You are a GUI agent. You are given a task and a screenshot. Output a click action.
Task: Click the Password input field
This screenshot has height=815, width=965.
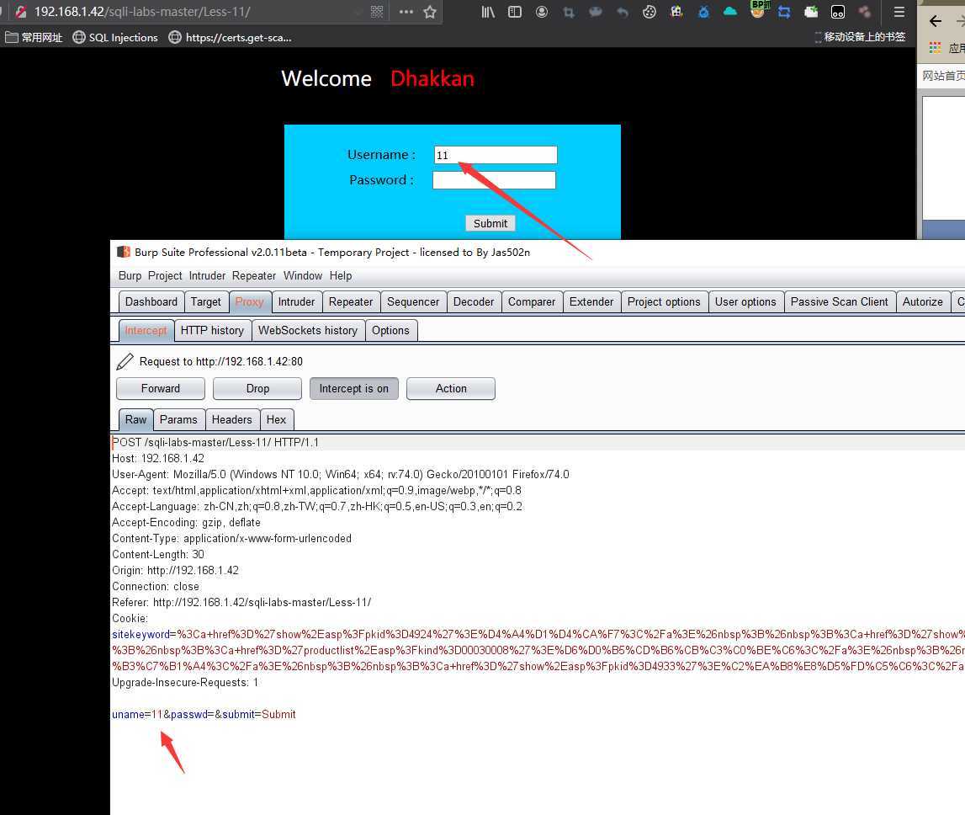pyautogui.click(x=494, y=180)
